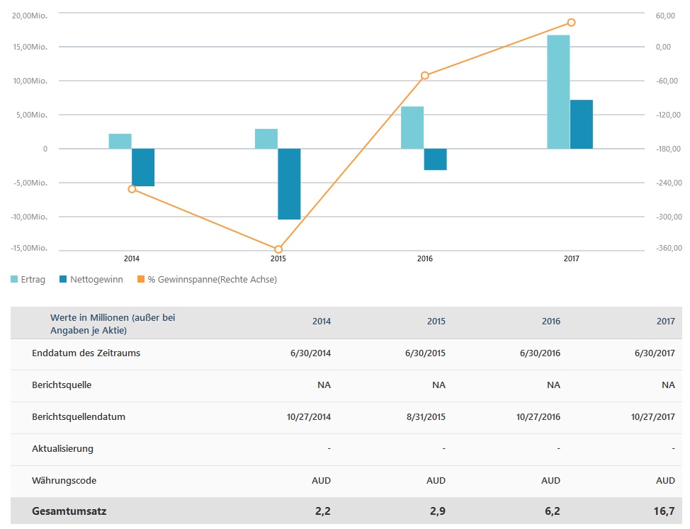The width and height of the screenshot is (690, 529).
Task: Click the 2017 column header in table
Action: [665, 322]
